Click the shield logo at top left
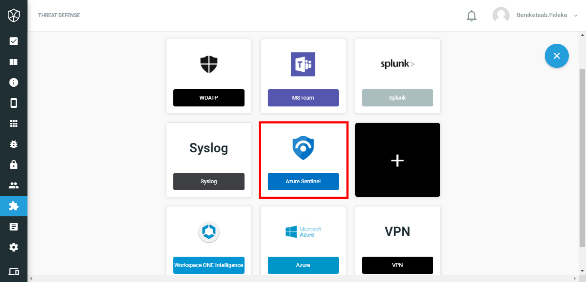 pos(14,16)
